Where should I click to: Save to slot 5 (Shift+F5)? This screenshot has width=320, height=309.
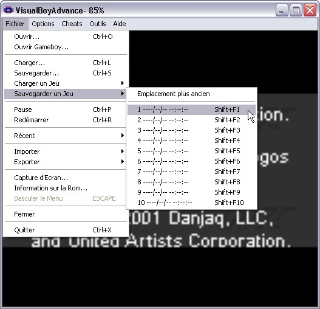[191, 151]
